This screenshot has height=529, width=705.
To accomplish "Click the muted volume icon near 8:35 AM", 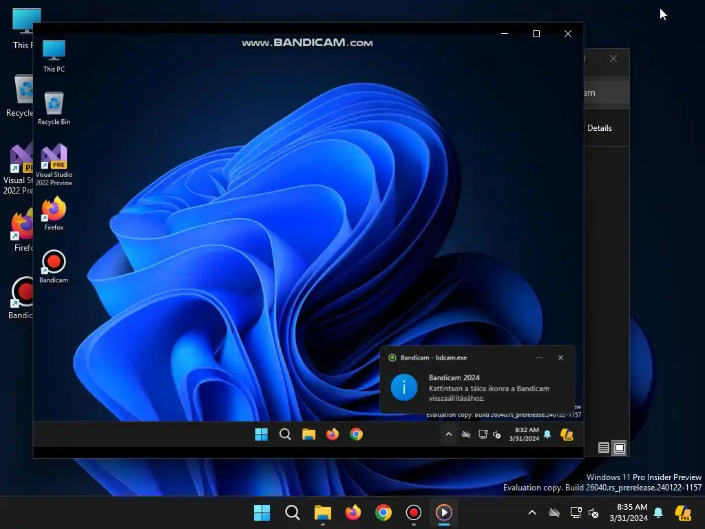I will pyautogui.click(x=593, y=512).
